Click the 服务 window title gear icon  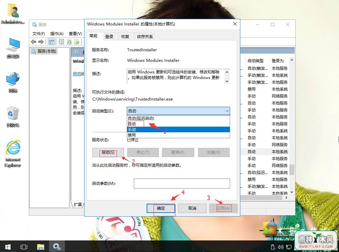34,24
